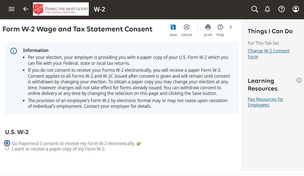The height and width of the screenshot is (176, 304).
Task: Open the user profile account icon
Action: pyautogui.click(x=296, y=9)
